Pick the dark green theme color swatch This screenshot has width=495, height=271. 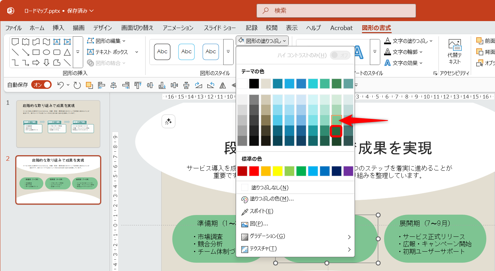click(x=336, y=83)
